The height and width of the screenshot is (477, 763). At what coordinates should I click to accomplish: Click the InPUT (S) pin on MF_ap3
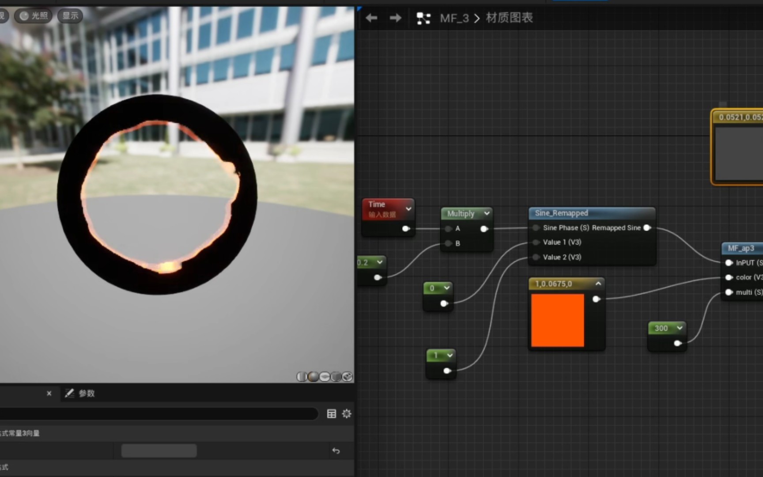tap(729, 263)
